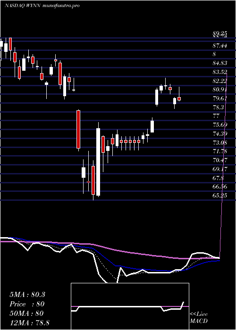Click the 79.61 price axis label

(x=220, y=99)
